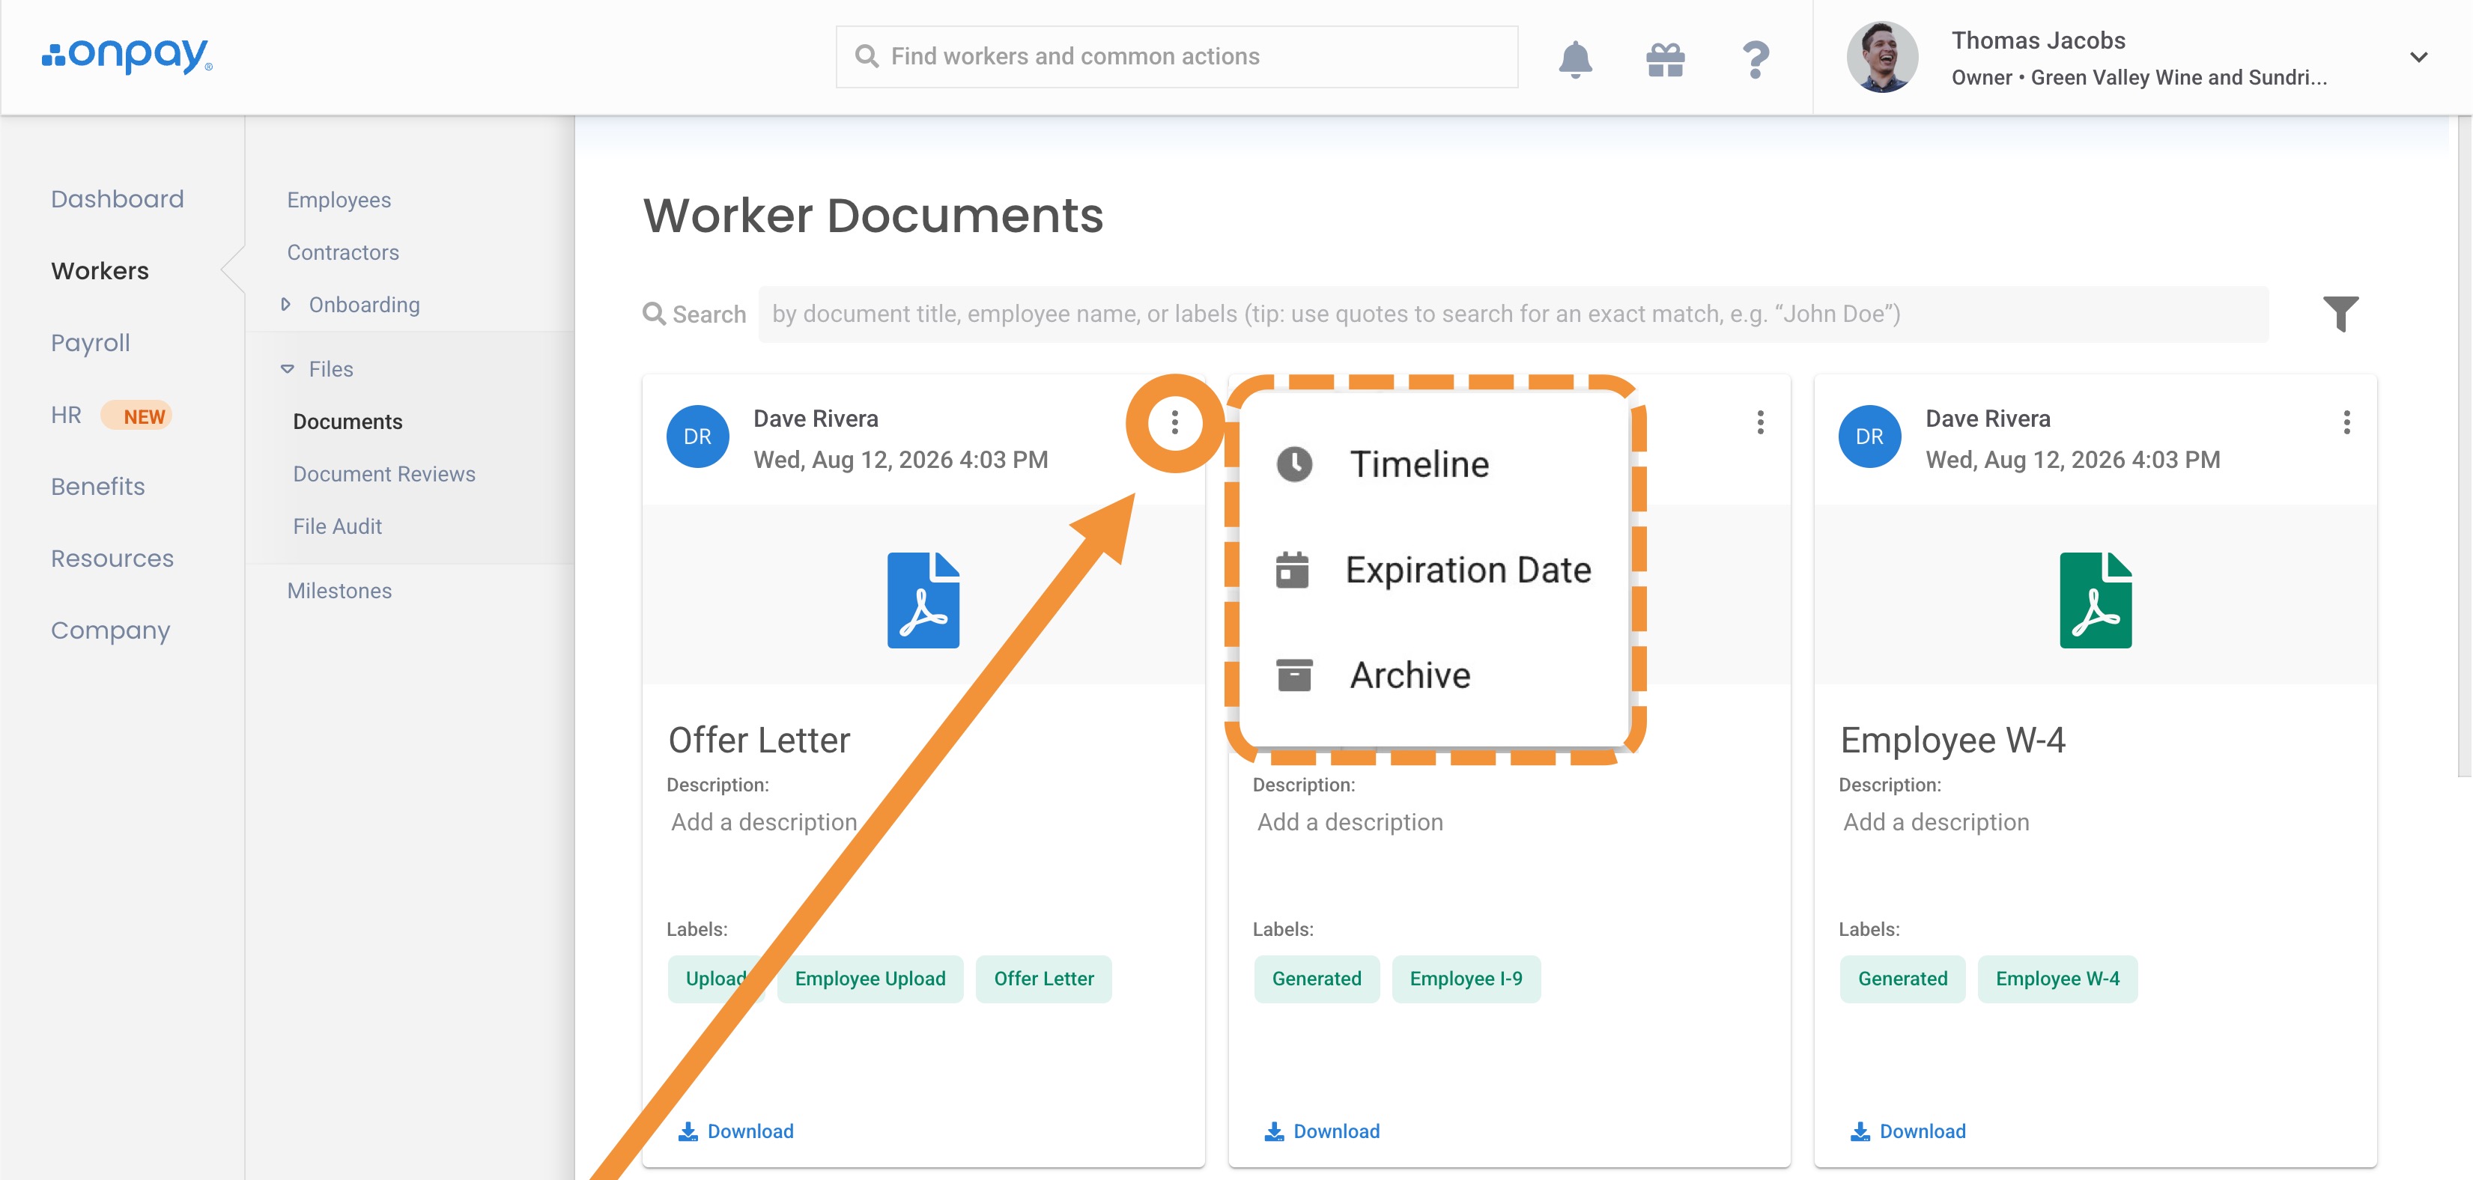Open the Employee W-4 card's three-dot menu
The width and height of the screenshot is (2473, 1180).
[x=2346, y=422]
